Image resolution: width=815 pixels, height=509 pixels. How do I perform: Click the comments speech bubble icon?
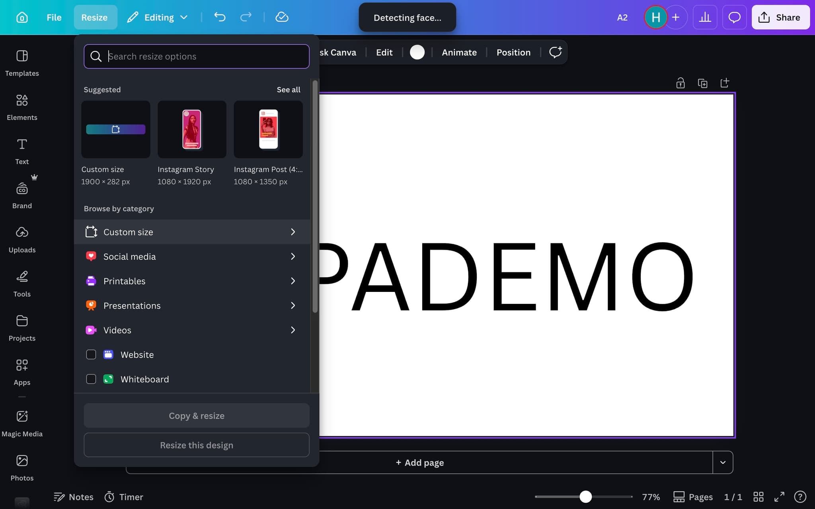pos(734,17)
